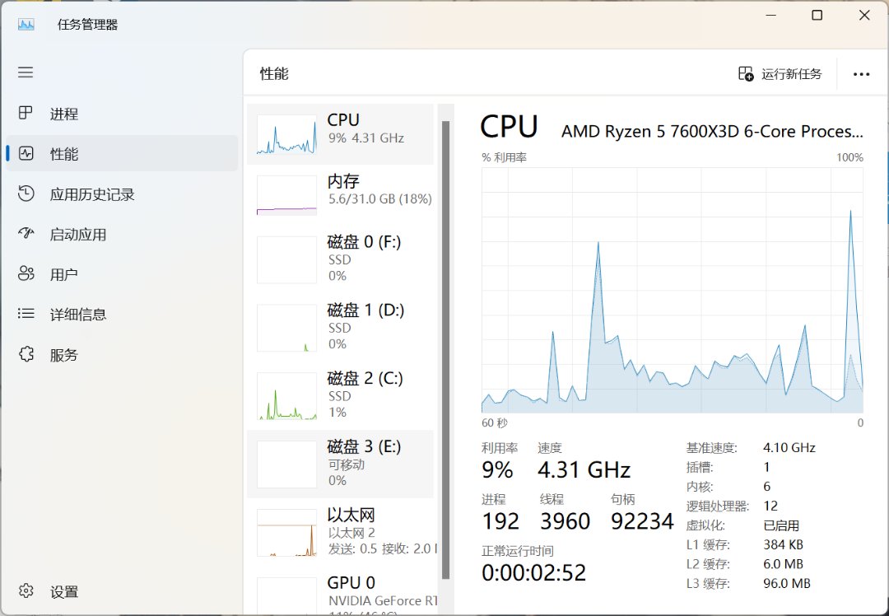Open the 用户 people icon
Image resolution: width=889 pixels, height=616 pixels.
(26, 273)
